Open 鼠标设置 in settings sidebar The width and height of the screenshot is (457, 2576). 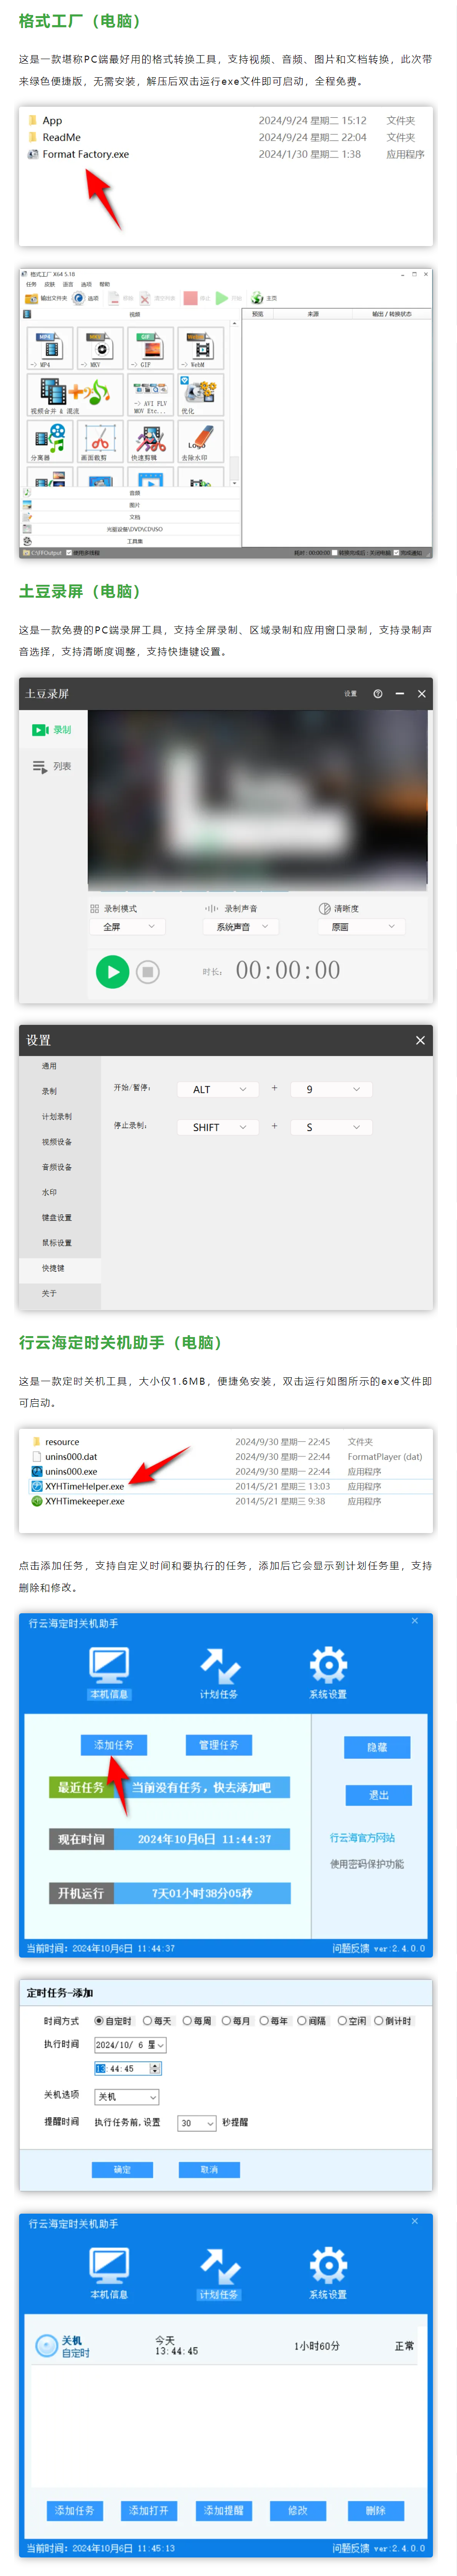click(x=57, y=1243)
